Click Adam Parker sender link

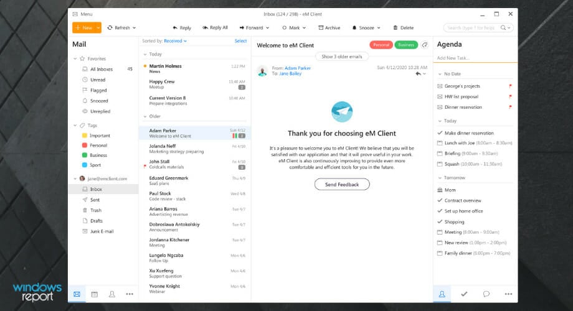(298, 68)
